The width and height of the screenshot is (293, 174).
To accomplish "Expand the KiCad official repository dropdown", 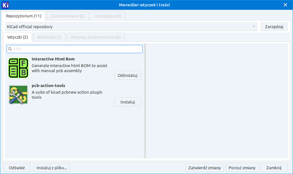I will tap(131, 27).
